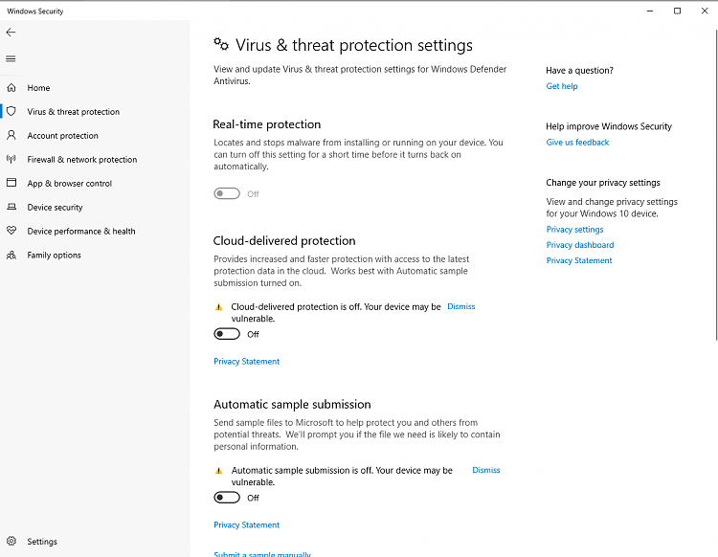Click the shield icon for Virus protection
Viewport: 718px width, 557px height.
tap(11, 111)
